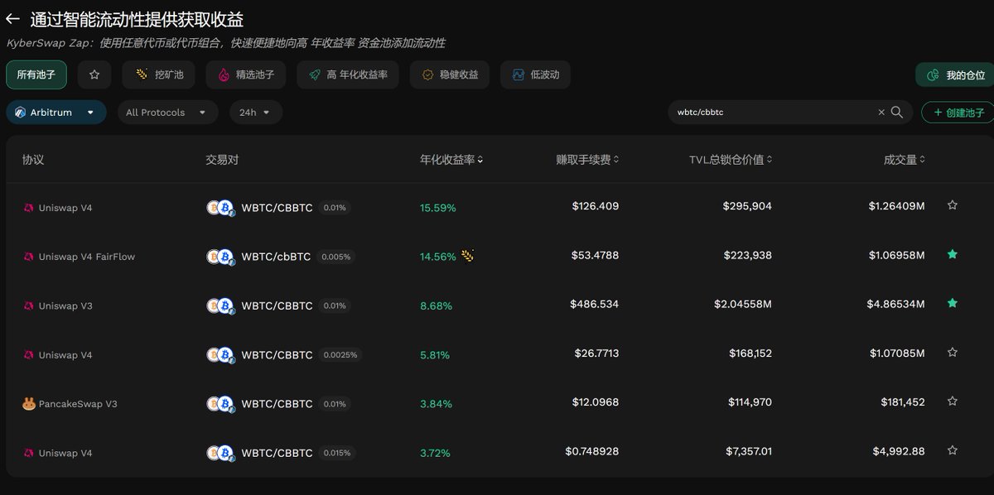The image size is (994, 495).
Task: Select the 低波动 filter icon
Action: coord(518,74)
